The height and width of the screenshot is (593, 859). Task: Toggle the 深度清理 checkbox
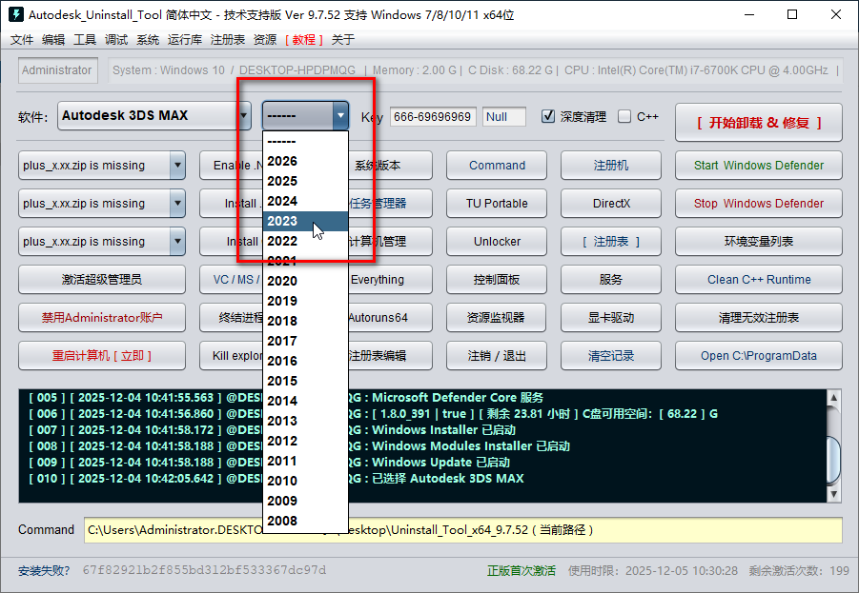[548, 116]
